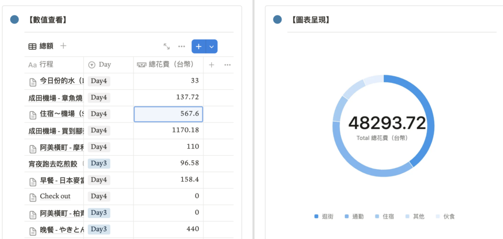
Task: Add a new view with plus icon beside 總額
Action: pyautogui.click(x=63, y=46)
